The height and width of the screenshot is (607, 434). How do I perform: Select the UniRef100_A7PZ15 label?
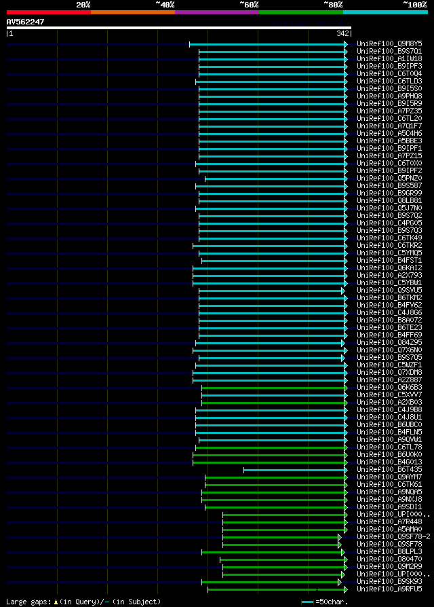click(389, 156)
